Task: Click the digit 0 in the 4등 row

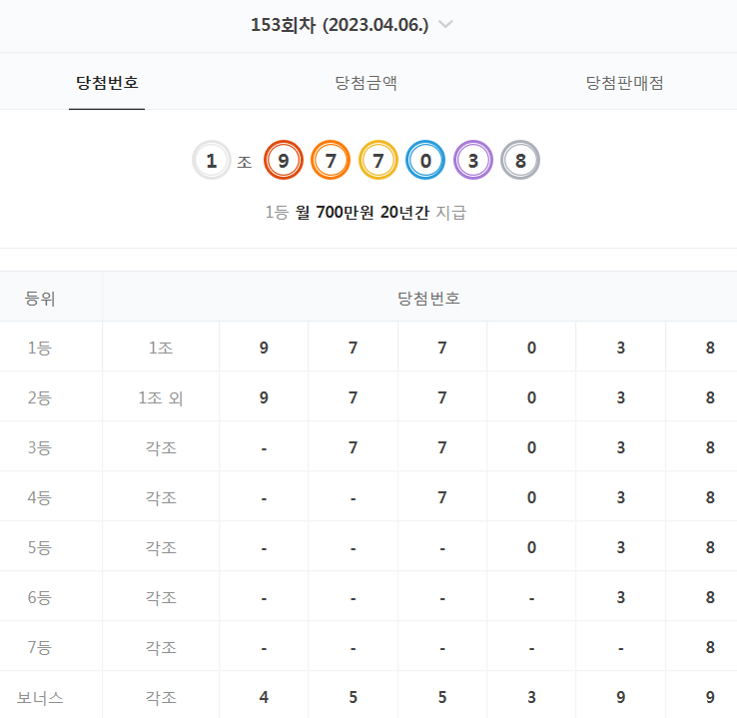Action: pos(531,497)
